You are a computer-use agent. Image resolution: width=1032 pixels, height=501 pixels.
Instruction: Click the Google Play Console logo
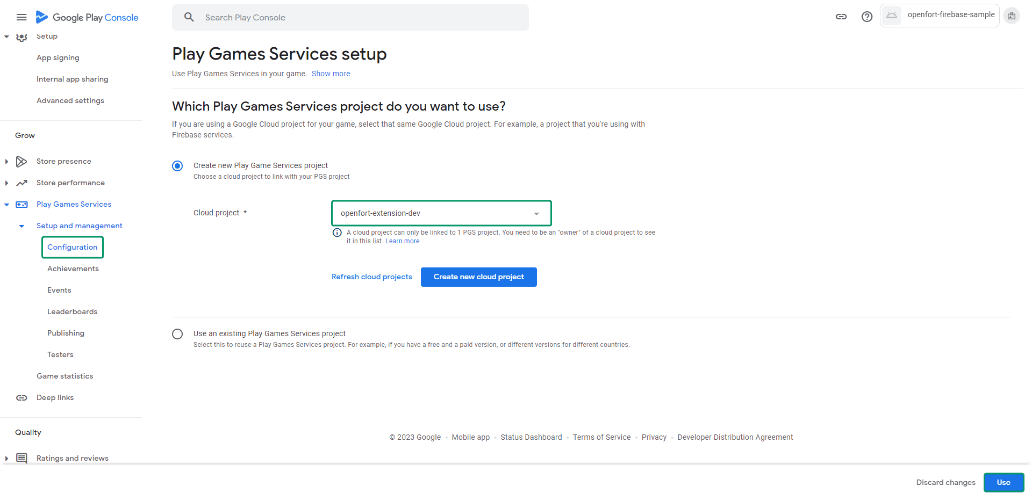[x=87, y=17]
